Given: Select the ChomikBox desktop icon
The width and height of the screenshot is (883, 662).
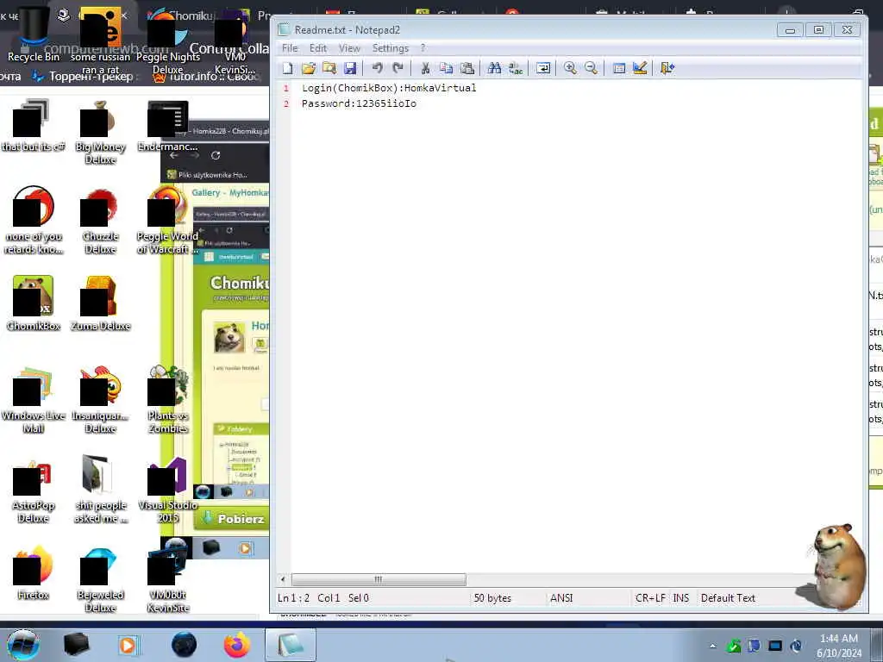Looking at the screenshot, I should [x=34, y=303].
